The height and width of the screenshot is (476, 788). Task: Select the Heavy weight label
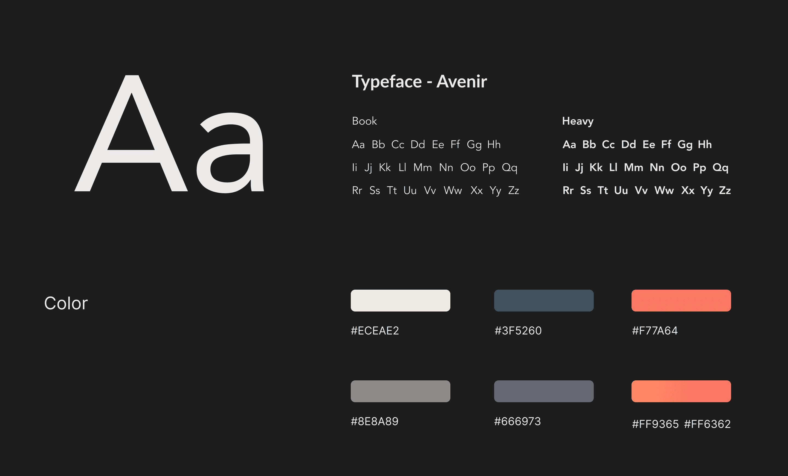[x=578, y=121]
